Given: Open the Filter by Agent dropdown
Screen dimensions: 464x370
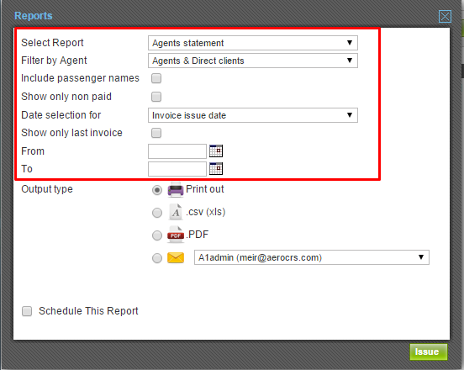Looking at the screenshot, I should (x=253, y=61).
